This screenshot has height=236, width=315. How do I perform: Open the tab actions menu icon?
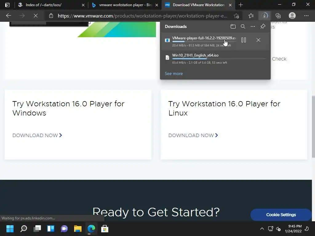(7, 5)
